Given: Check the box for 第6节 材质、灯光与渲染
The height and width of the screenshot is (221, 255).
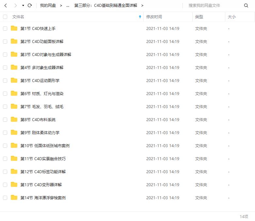Looking at the screenshot, I should click(x=5, y=93).
